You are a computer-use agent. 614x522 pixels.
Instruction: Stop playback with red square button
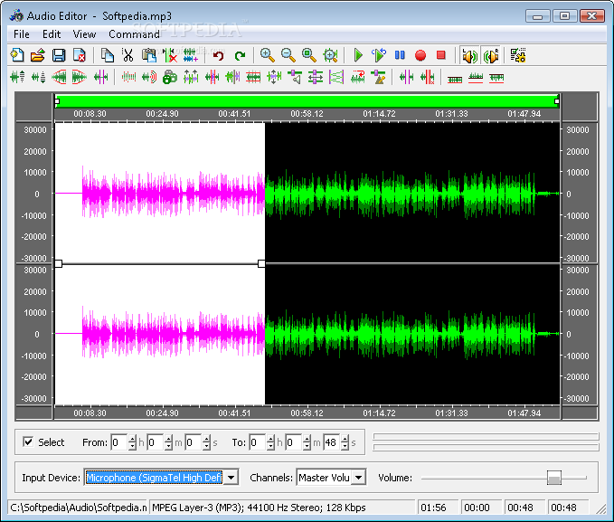pyautogui.click(x=441, y=55)
